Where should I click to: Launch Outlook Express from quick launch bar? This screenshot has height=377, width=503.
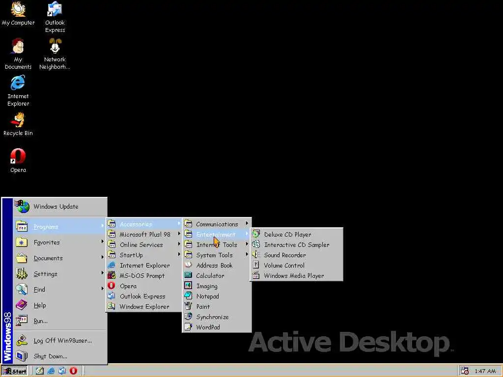tap(62, 371)
